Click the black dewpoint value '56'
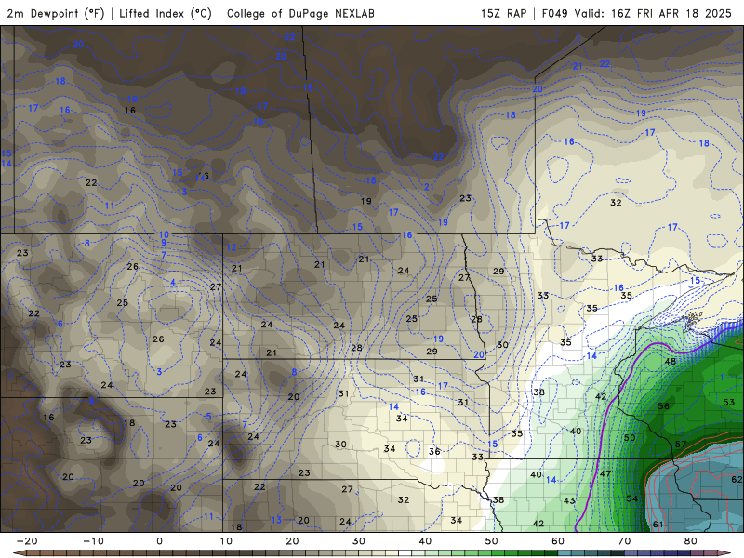 (663, 405)
